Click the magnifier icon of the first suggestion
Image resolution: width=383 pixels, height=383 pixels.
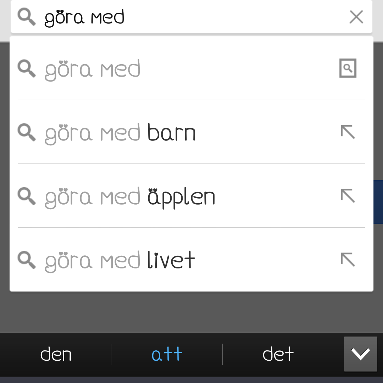coord(27,68)
